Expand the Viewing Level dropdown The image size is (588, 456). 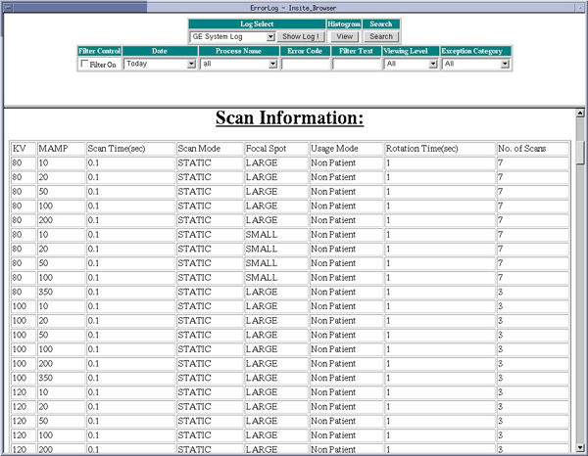(x=411, y=65)
